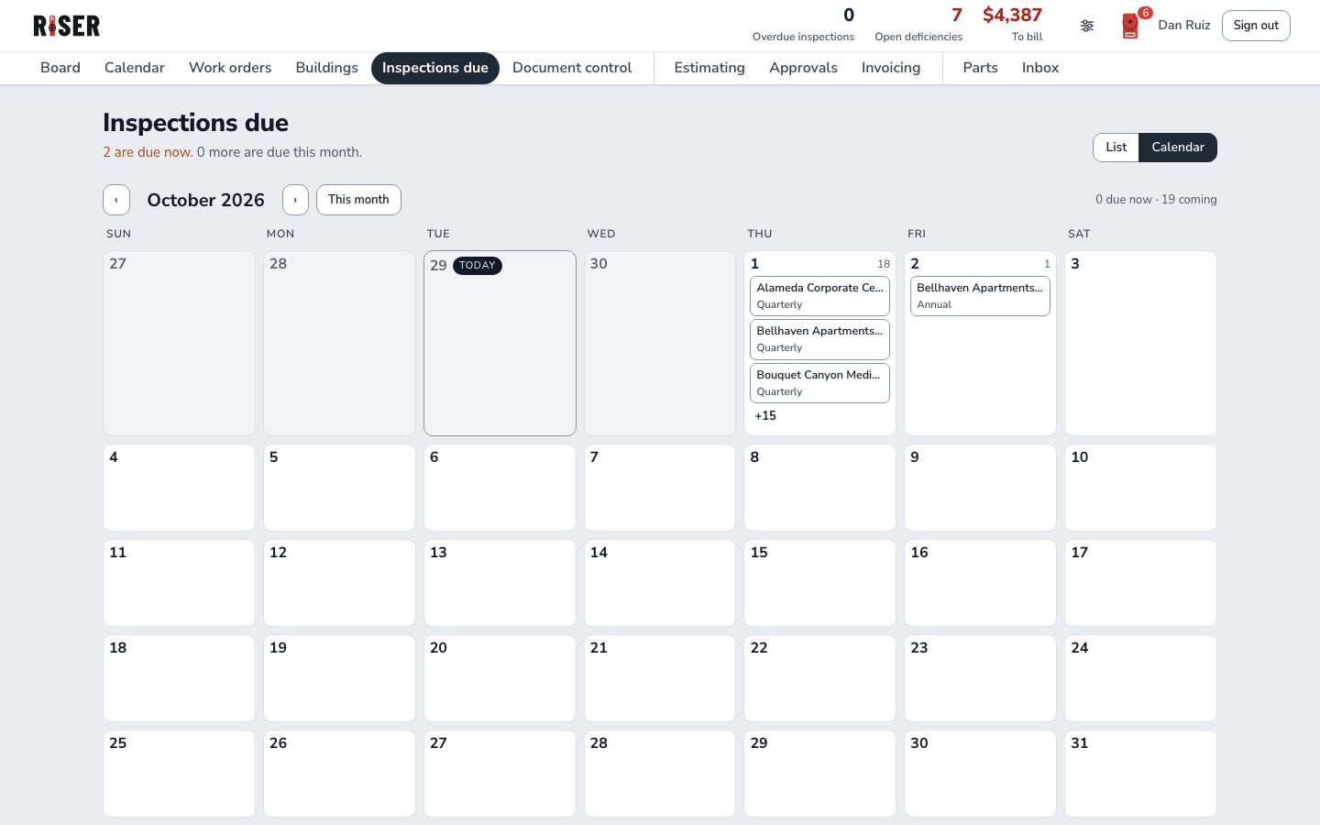The height and width of the screenshot is (825, 1320).
Task: Select October 31 day cell
Action: click(1140, 774)
